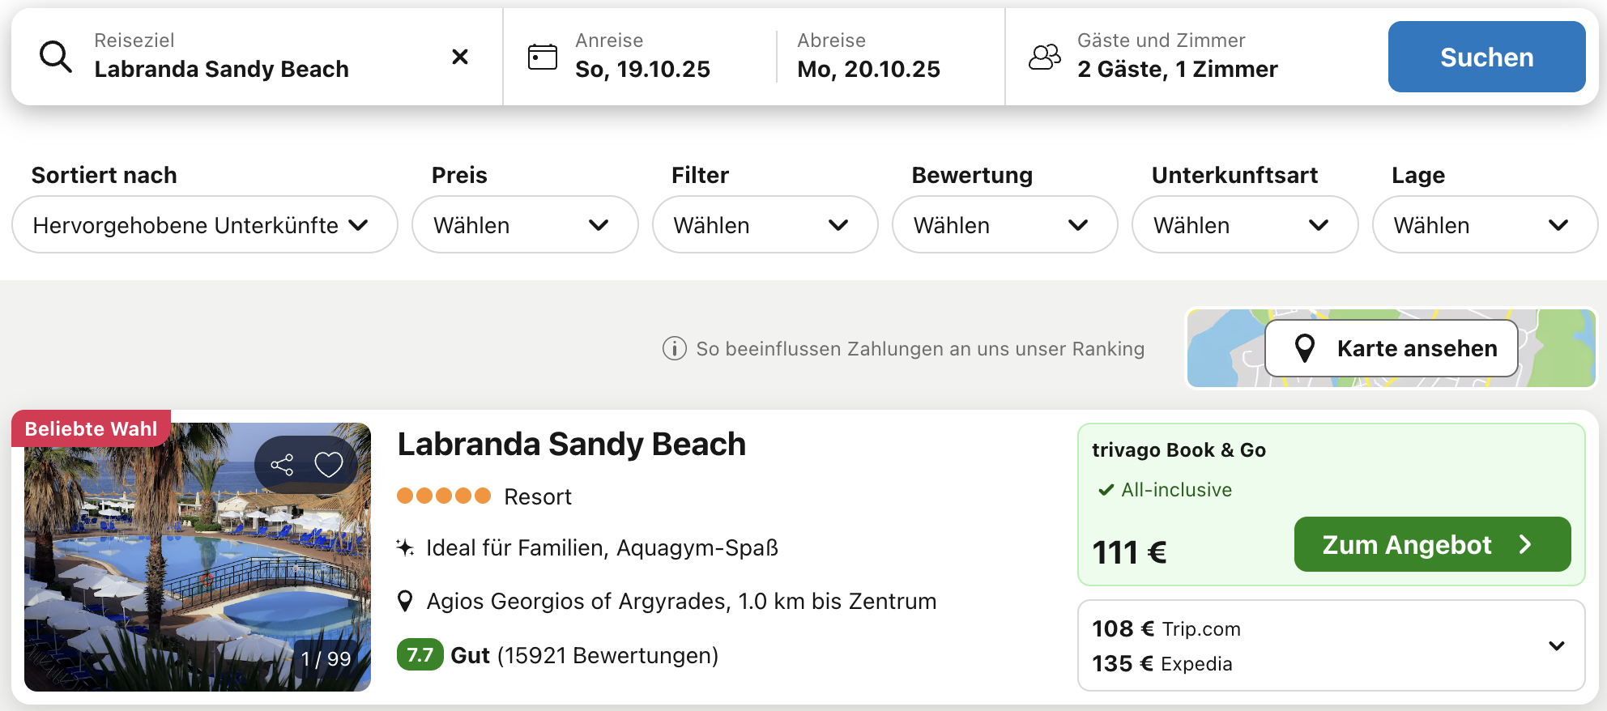This screenshot has width=1607, height=711.
Task: Click the calendar icon by Anreise
Action: pos(543,57)
